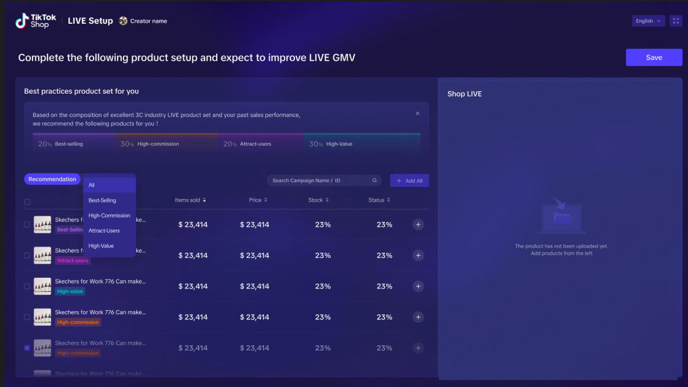The height and width of the screenshot is (387, 688).
Task: Sort by Items sold column
Action: point(191,200)
